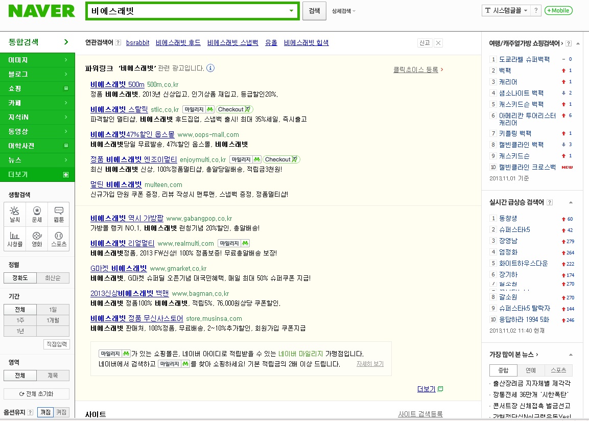Image resolution: width=589 pixels, height=421 pixels.
Task: Open the 자세히 보기 mileage link
Action: 370,364
